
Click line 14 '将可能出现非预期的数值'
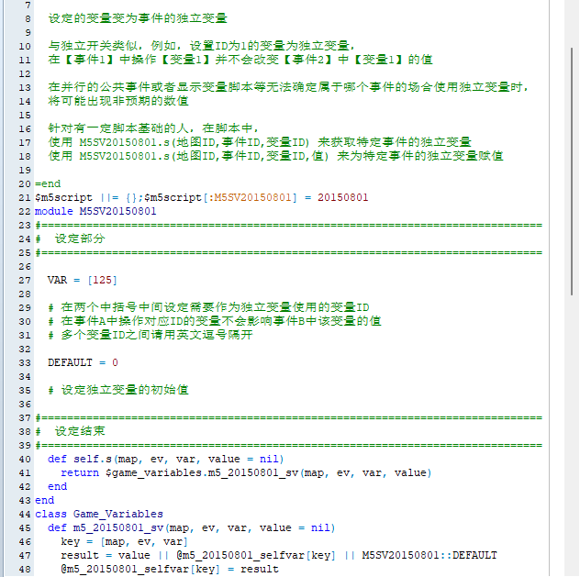(118, 101)
